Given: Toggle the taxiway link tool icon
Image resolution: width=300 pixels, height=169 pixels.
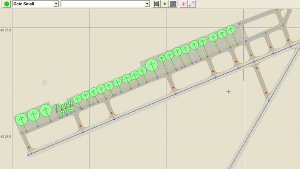Looking at the screenshot, I should (x=173, y=4).
